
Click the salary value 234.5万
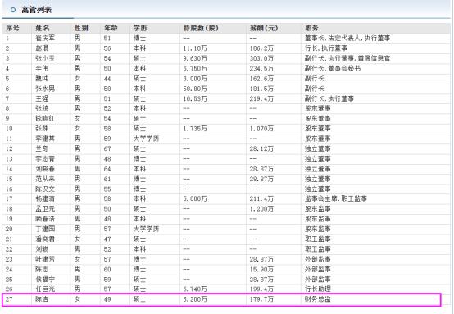tap(261, 69)
